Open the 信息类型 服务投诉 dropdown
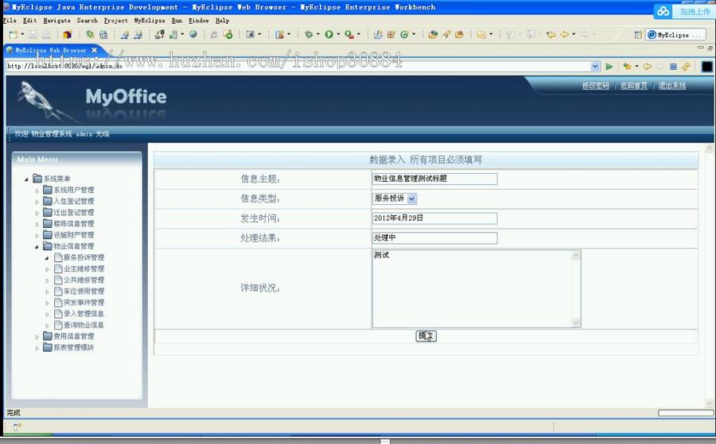 coord(411,199)
